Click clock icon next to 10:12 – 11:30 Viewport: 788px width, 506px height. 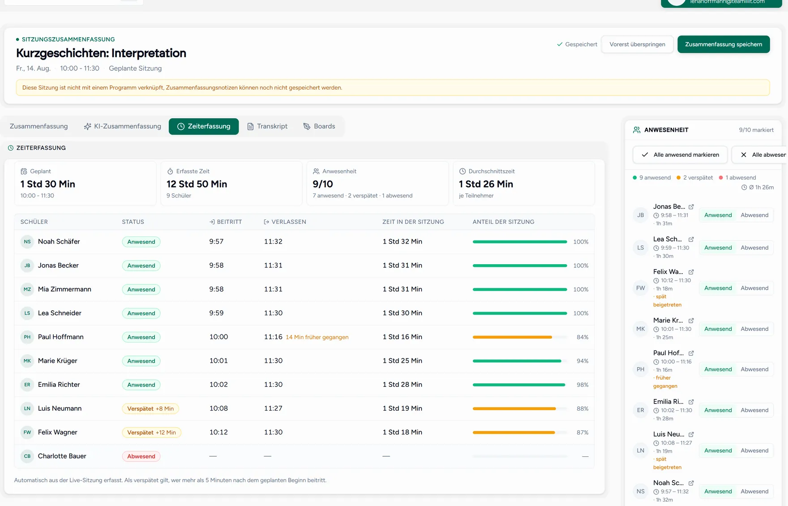pos(656,281)
